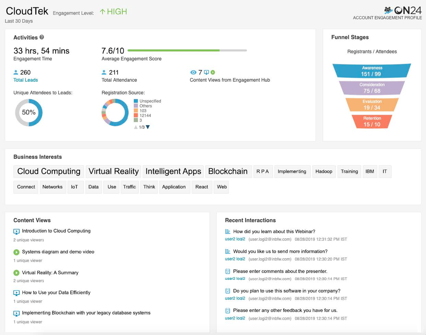Click the Others purple legend swatch
Image resolution: width=426 pixels, height=335 pixels.
(x=136, y=106)
